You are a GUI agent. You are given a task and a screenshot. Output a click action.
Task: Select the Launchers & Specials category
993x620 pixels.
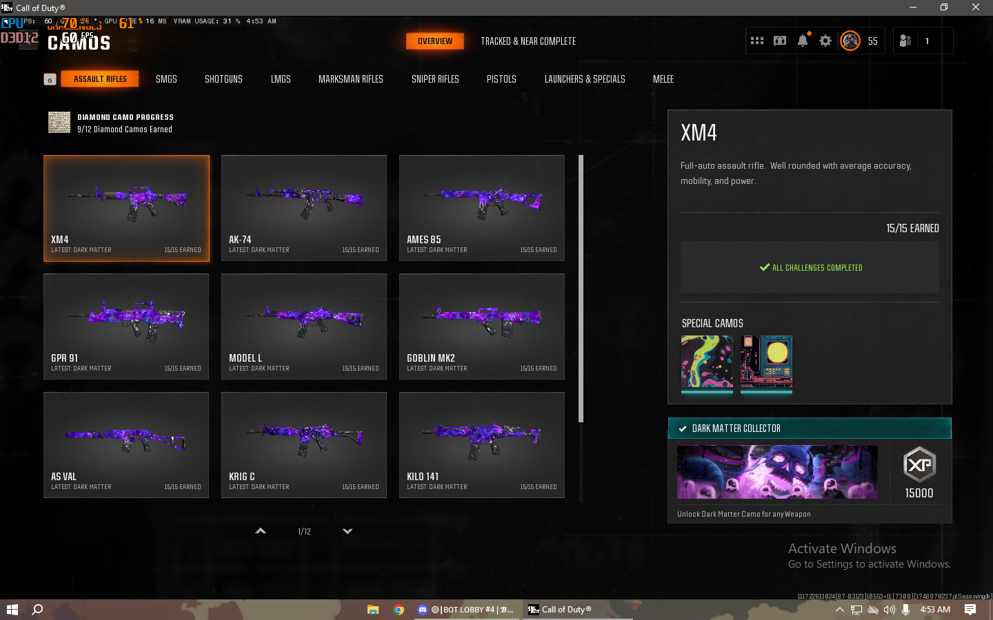pyautogui.click(x=585, y=79)
